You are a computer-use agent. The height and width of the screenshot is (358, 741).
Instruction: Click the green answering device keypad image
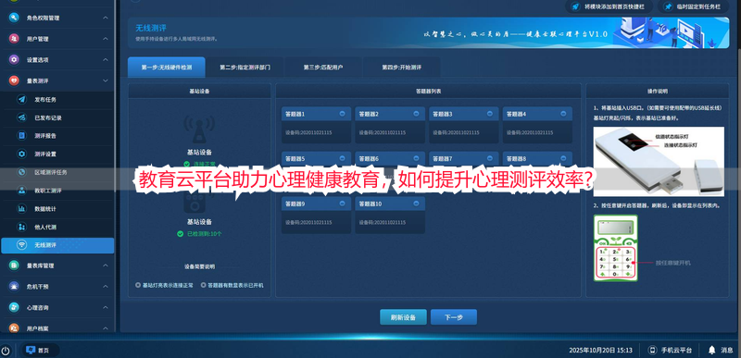click(616, 248)
